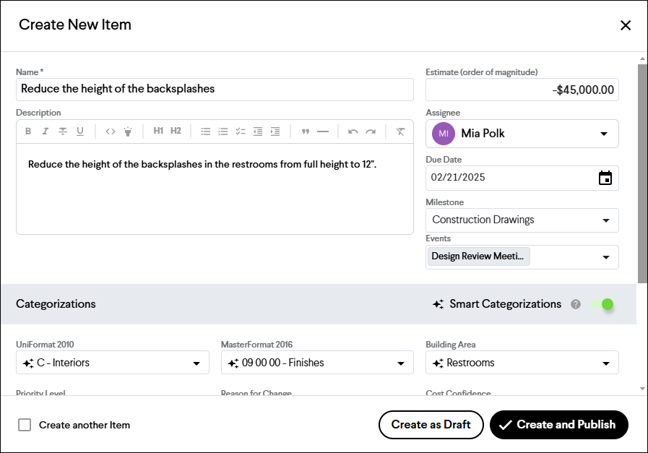
Task: Click the Estimate amount field
Action: 522,90
